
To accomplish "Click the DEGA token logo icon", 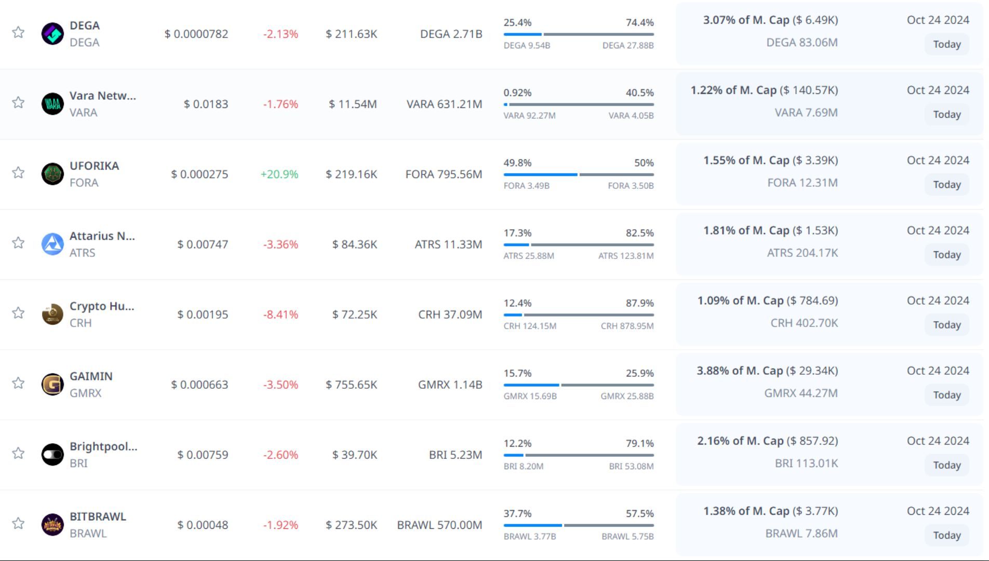I will click(x=52, y=34).
